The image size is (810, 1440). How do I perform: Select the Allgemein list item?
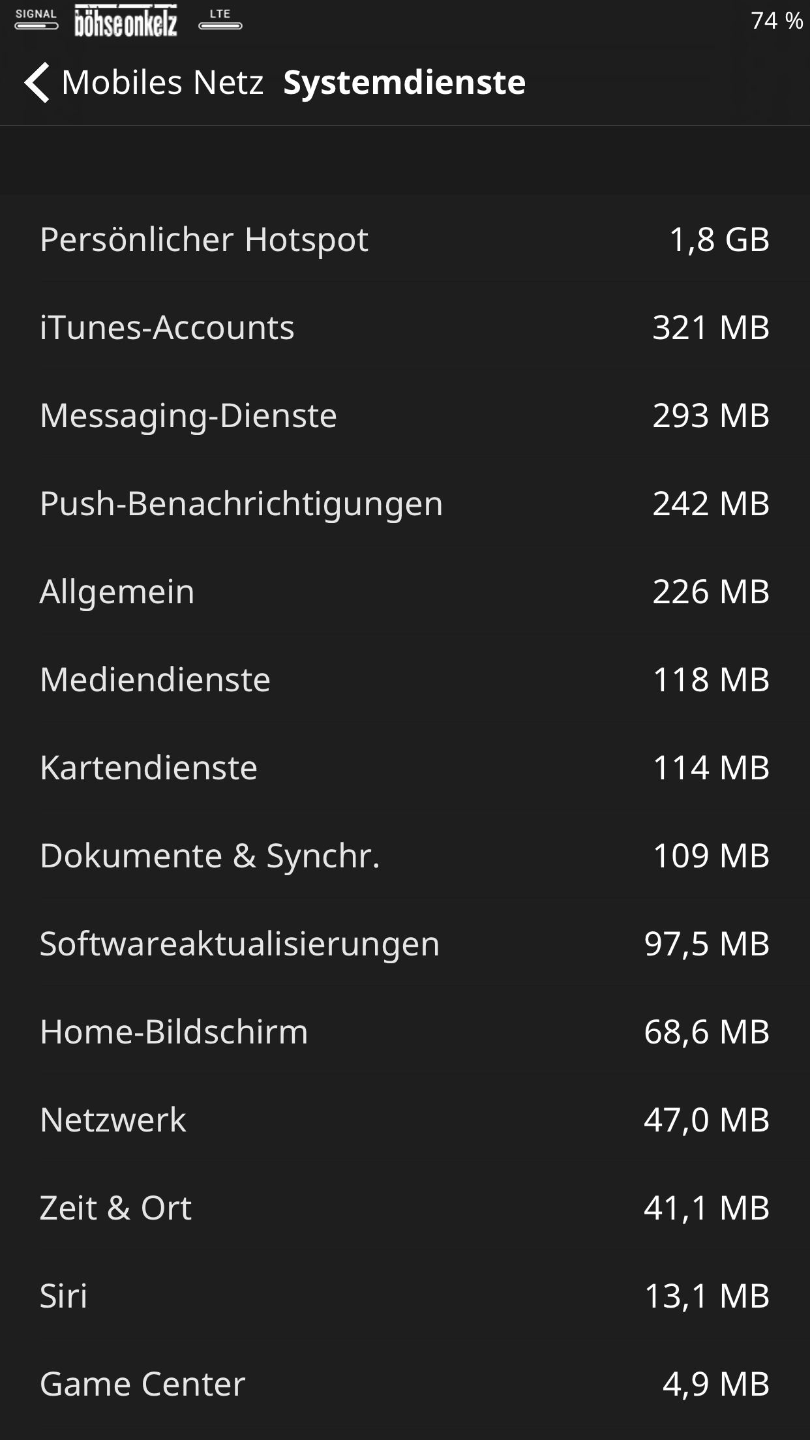404,592
